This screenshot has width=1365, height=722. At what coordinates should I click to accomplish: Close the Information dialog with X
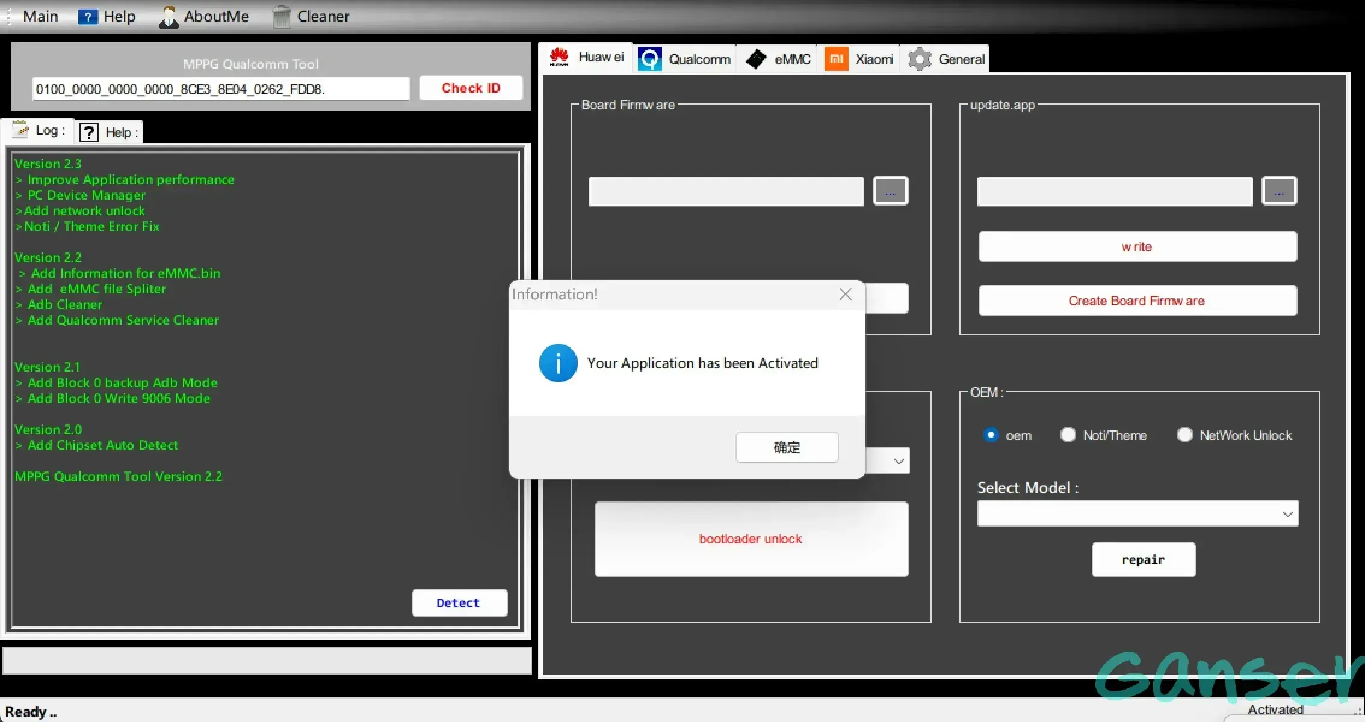845,294
